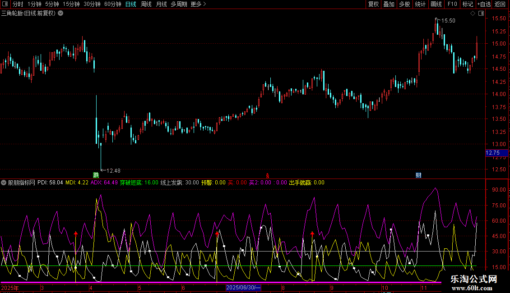Switch to the 周线 weekly tab

[146, 4]
